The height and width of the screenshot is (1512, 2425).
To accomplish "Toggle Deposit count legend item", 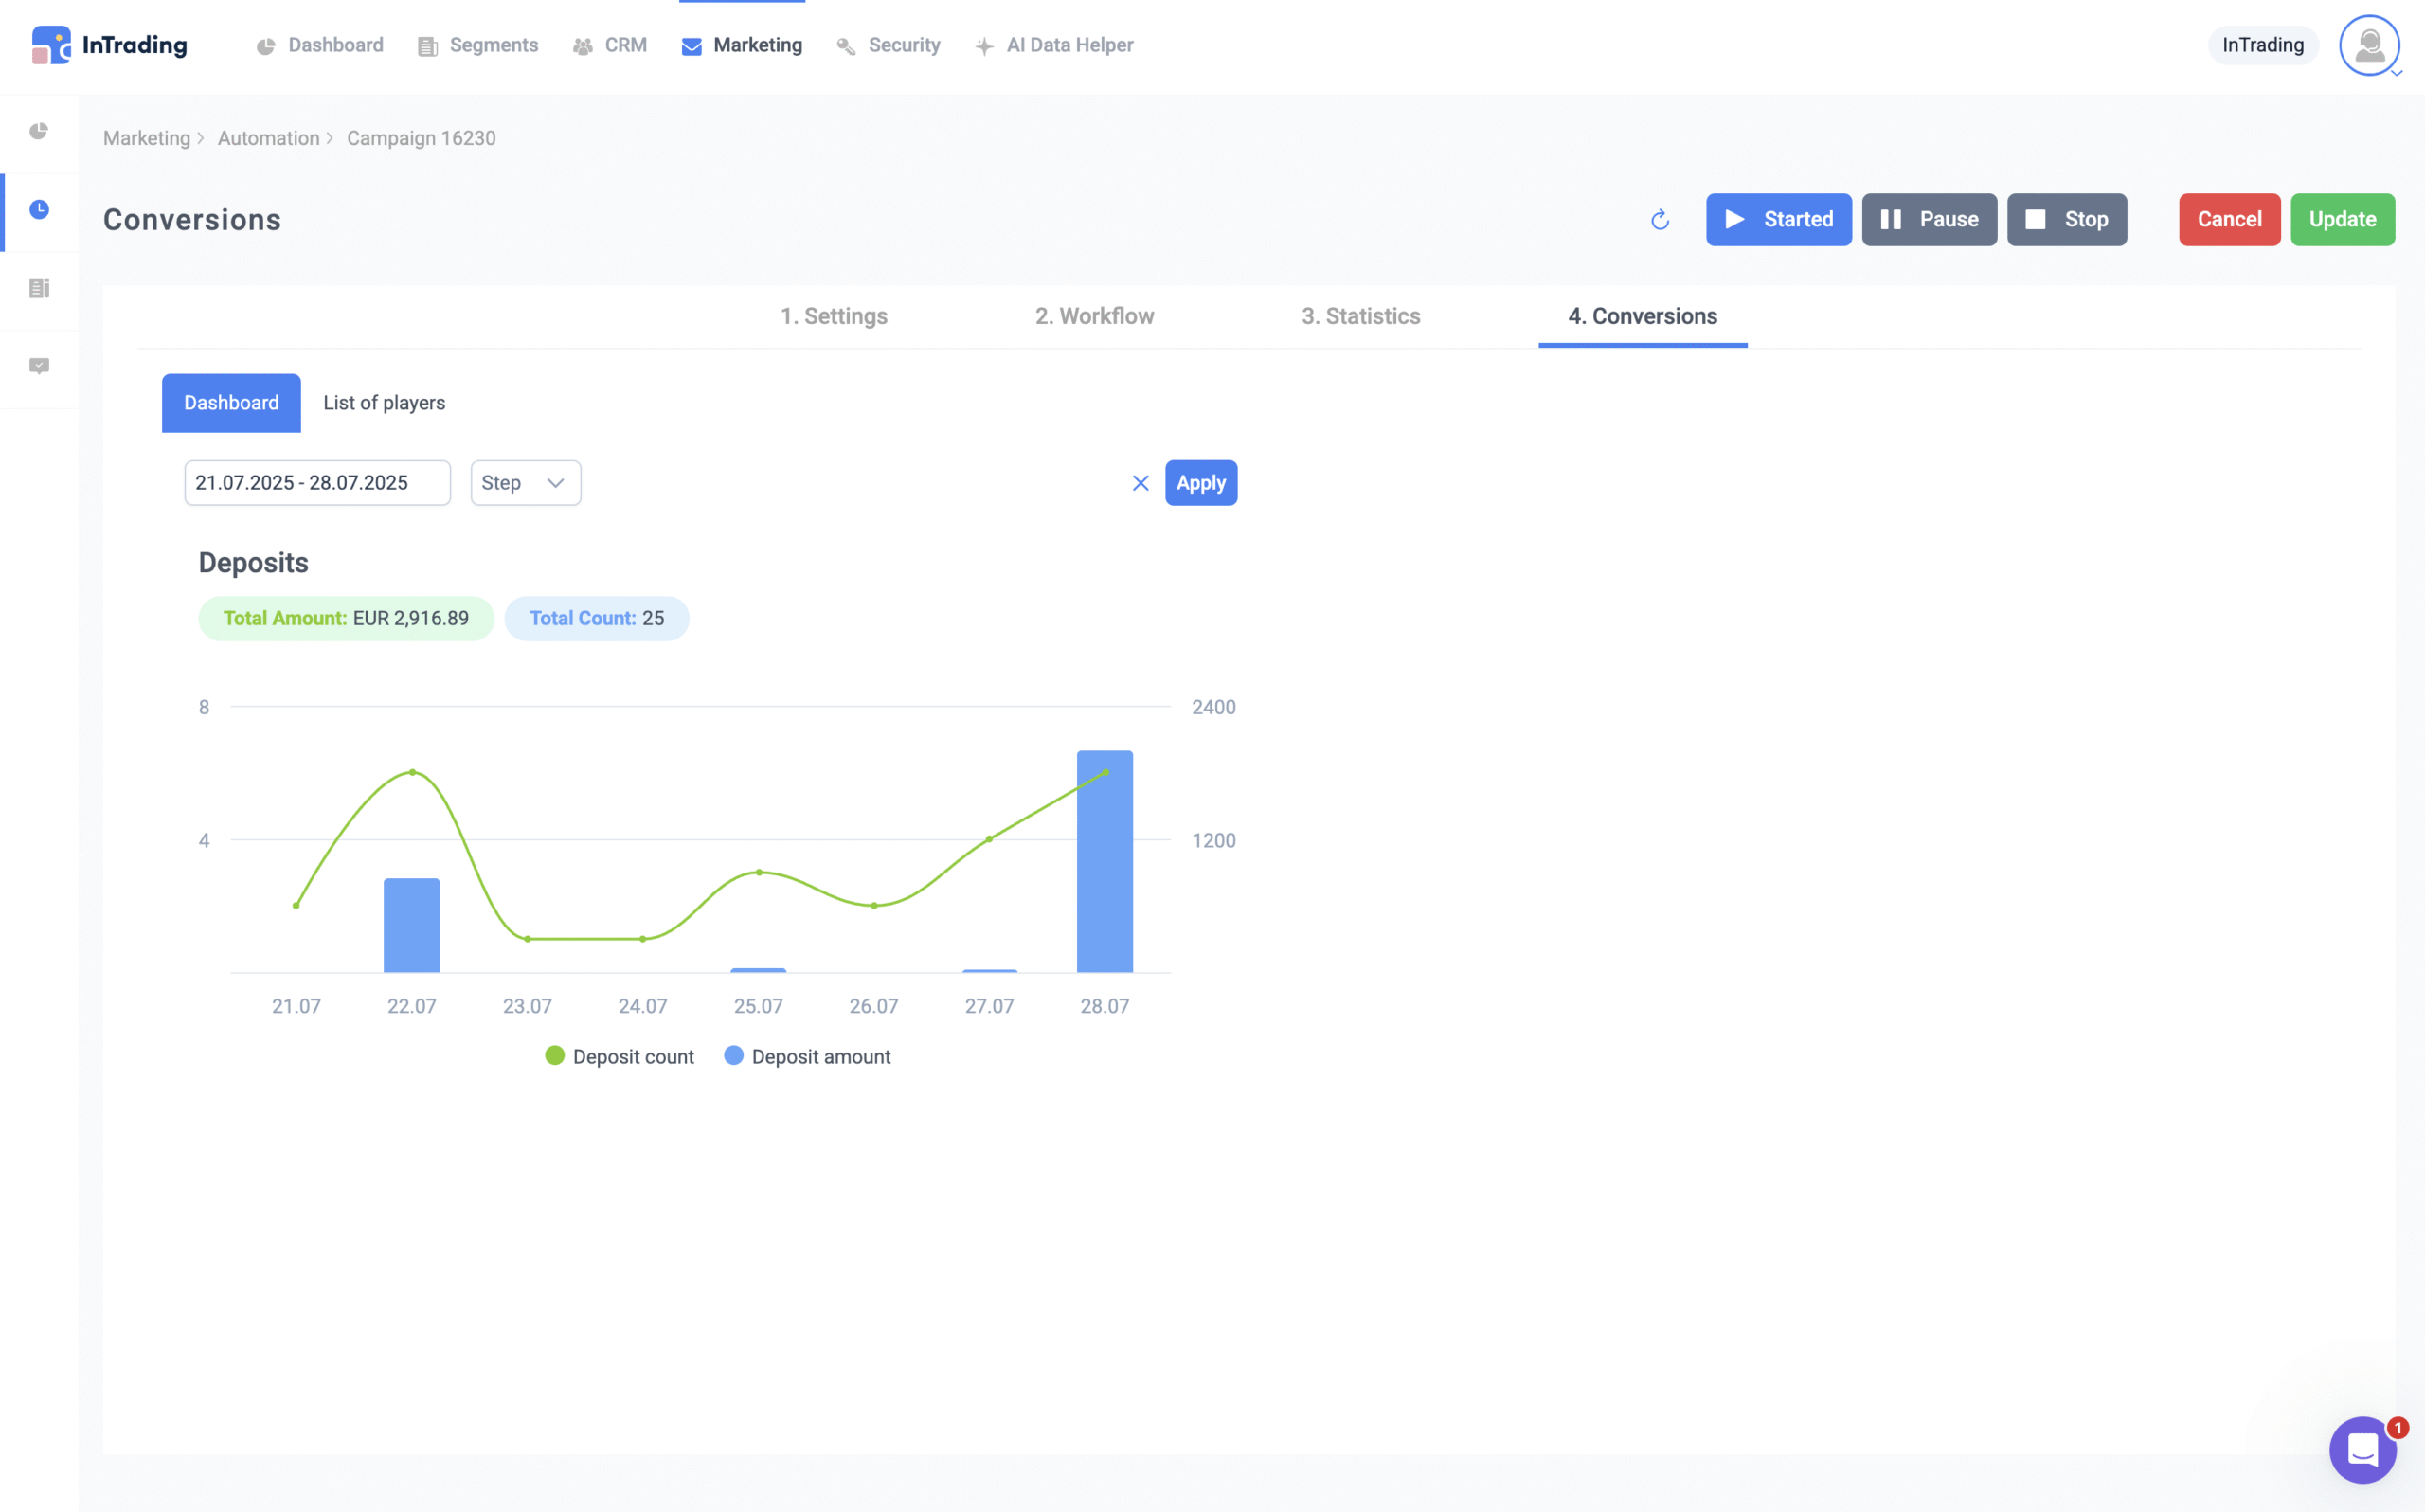I will (620, 1056).
